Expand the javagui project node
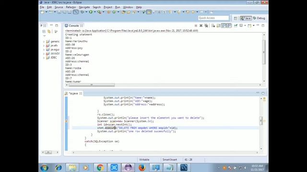This screenshot has height=172, width=307. tap(44, 50)
